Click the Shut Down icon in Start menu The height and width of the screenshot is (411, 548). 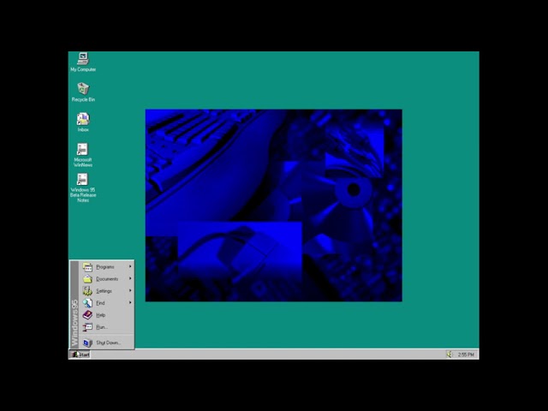pyautogui.click(x=87, y=342)
